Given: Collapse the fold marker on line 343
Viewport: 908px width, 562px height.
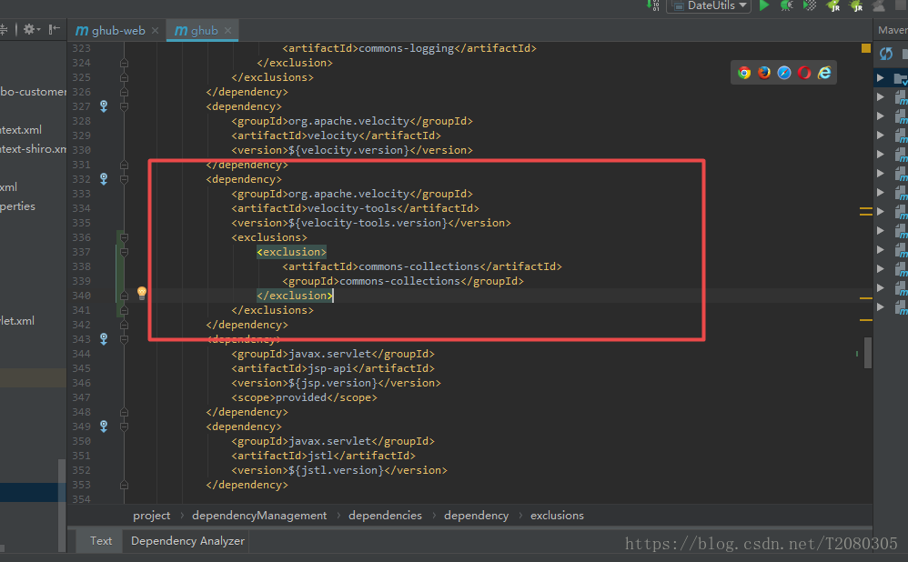Looking at the screenshot, I should click(124, 338).
